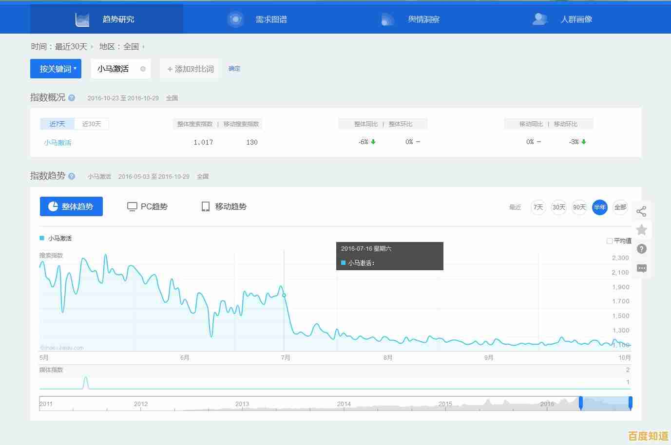Expand the 按关键词 dropdown
This screenshot has height=445, width=671.
56,69
